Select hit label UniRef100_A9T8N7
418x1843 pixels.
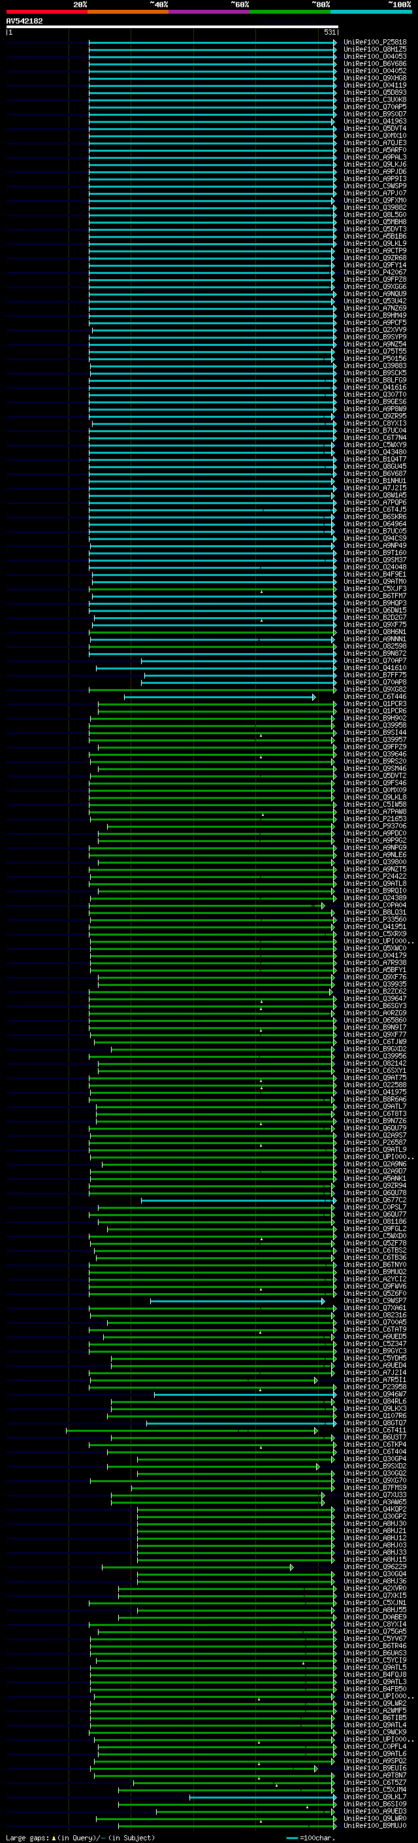(375, 1776)
